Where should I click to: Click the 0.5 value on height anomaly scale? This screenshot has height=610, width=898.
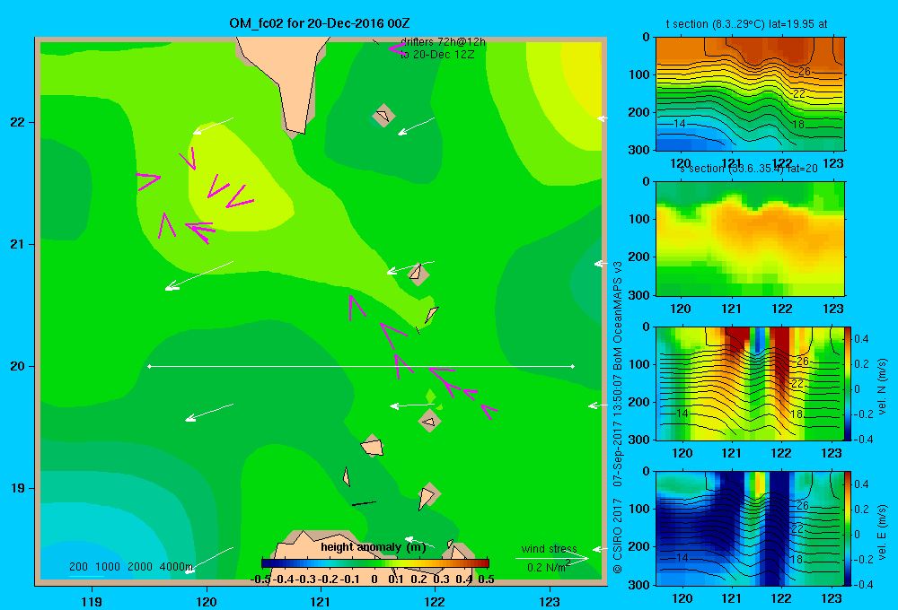486,579
